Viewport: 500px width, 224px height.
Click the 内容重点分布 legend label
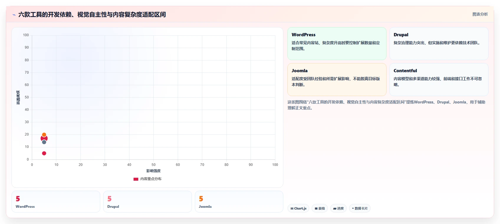(x=151, y=179)
